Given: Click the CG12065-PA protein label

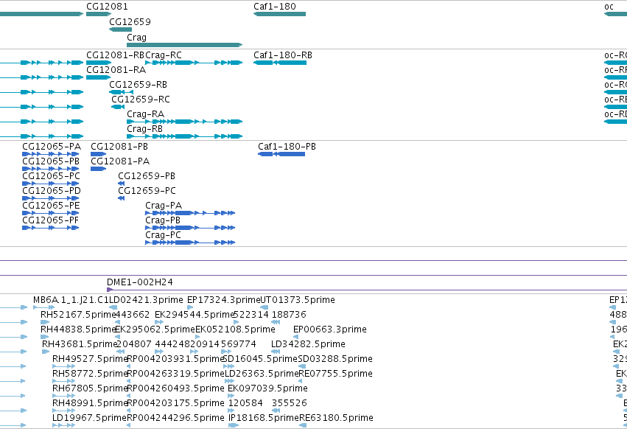Looking at the screenshot, I should pyautogui.click(x=52, y=147).
